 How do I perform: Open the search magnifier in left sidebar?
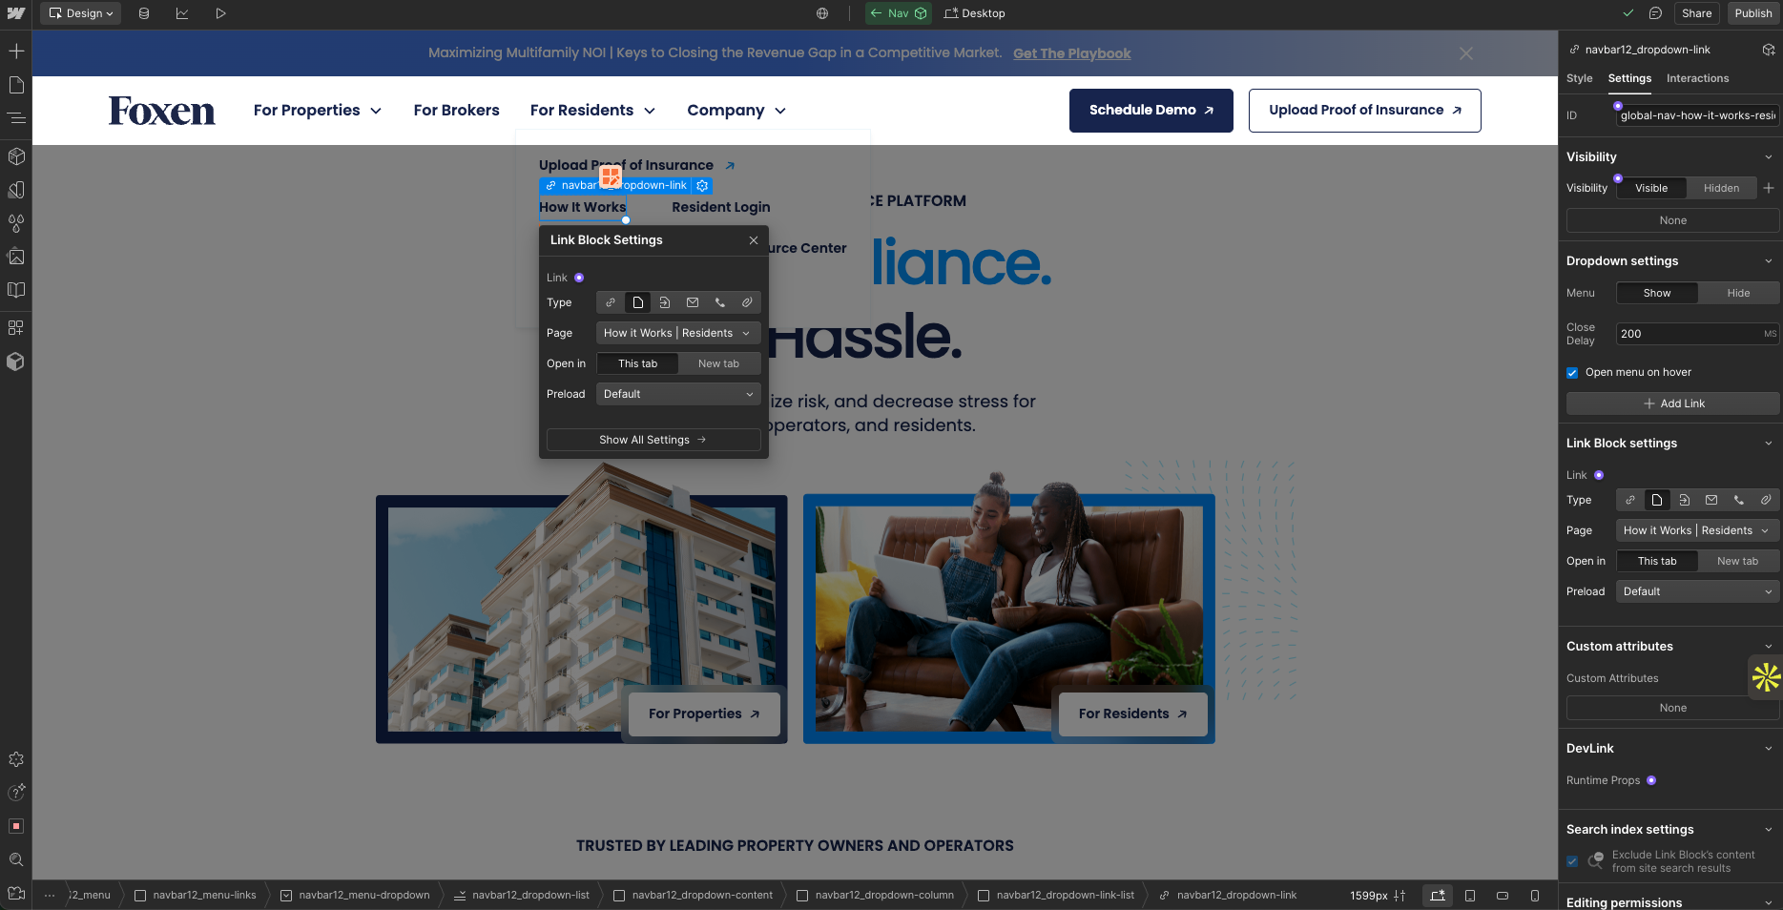pos(16,859)
